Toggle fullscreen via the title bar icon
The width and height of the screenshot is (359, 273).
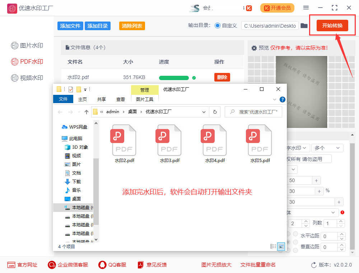(x=335, y=8)
